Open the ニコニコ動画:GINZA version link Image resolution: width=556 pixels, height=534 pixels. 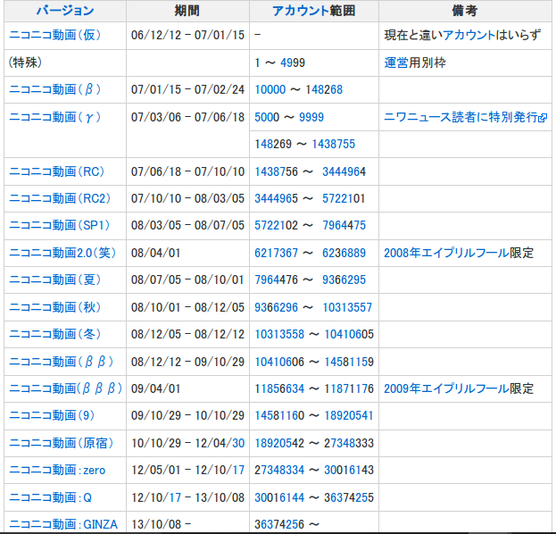pyautogui.click(x=63, y=524)
